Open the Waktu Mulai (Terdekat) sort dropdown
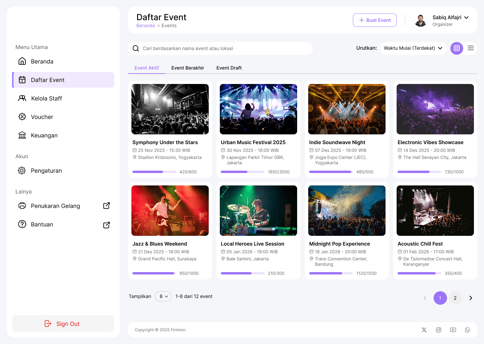 coord(413,48)
